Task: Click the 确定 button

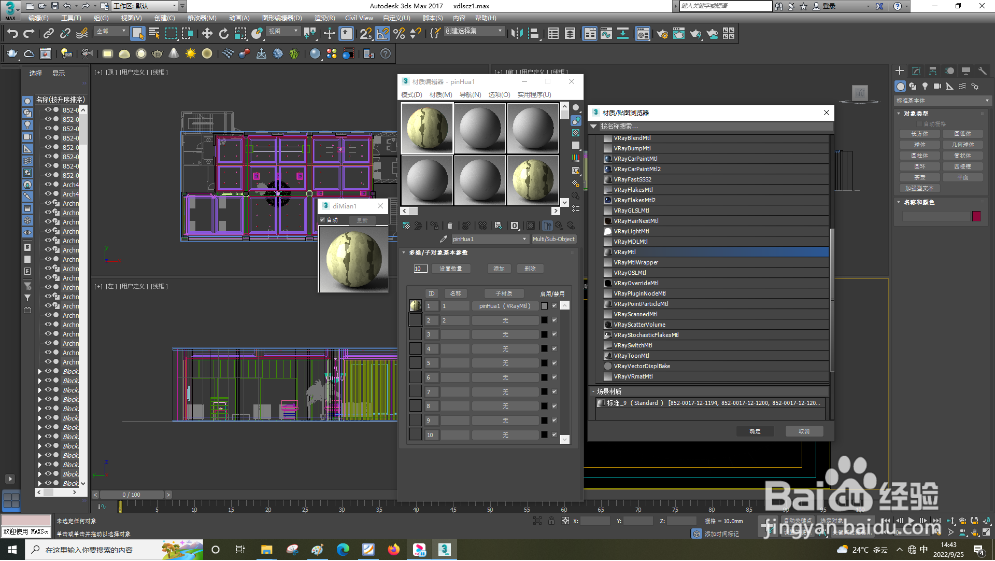Action: click(755, 432)
